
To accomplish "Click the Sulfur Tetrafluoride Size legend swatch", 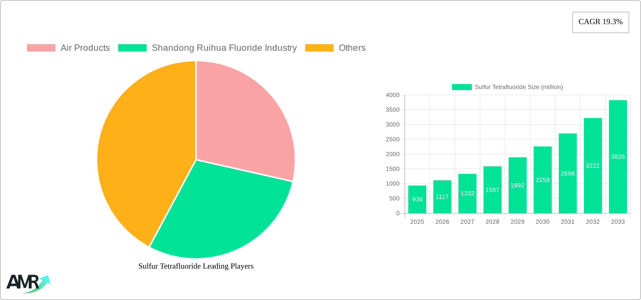I will click(x=462, y=87).
